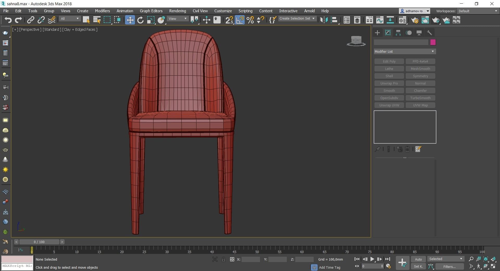Viewport: 500px width, 271px height.
Task: Toggle 2.5D Snaps
Action: tap(229, 20)
